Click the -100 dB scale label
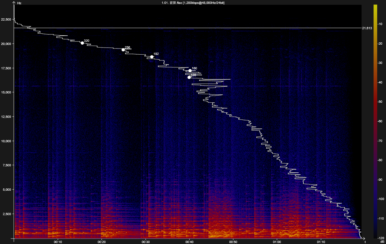 click(380, 199)
